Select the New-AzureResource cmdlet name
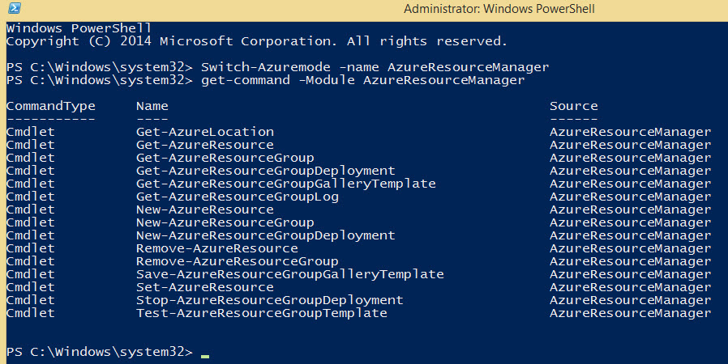The width and height of the screenshot is (728, 364). point(205,210)
